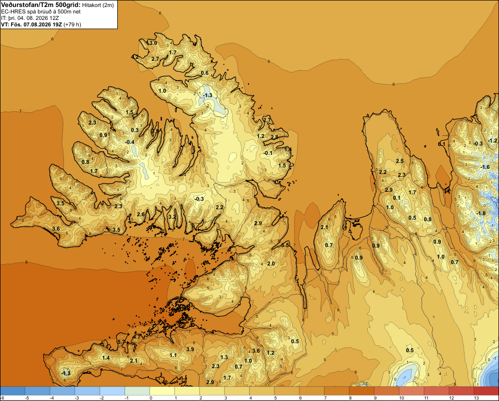Screen dimensions: 499x401
Task: Pick the red legend swatch between 12 and 13
Action: click(462, 391)
